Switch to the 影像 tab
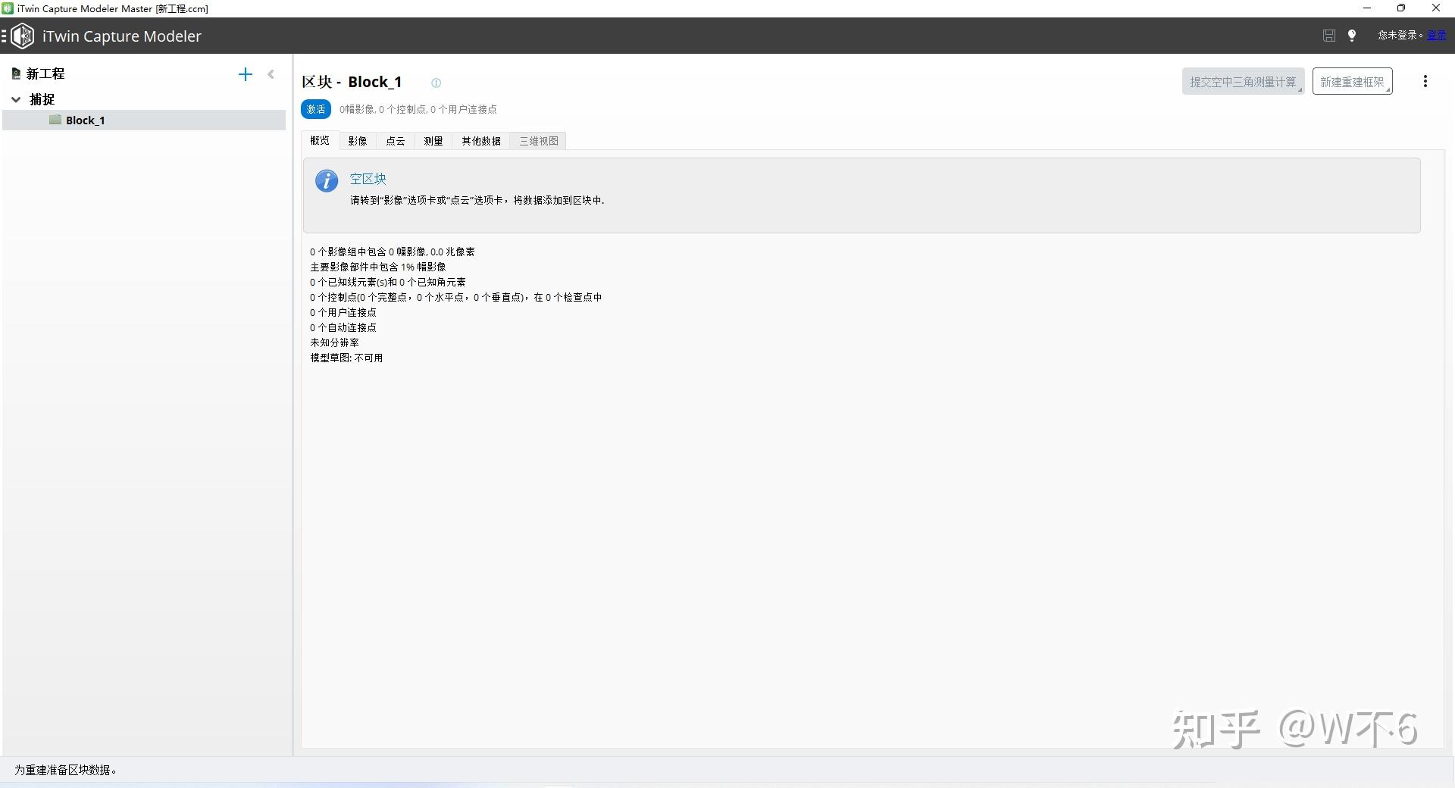1455x788 pixels. [357, 141]
